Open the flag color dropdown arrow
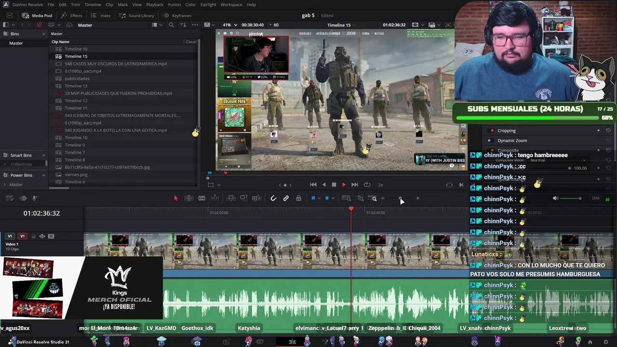The image size is (617, 347). coord(319,198)
